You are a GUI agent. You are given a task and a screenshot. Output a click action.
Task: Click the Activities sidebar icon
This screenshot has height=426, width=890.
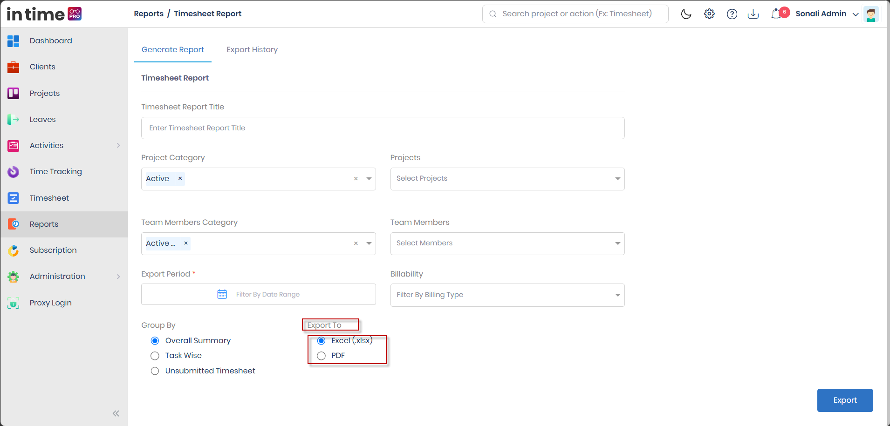[13, 146]
